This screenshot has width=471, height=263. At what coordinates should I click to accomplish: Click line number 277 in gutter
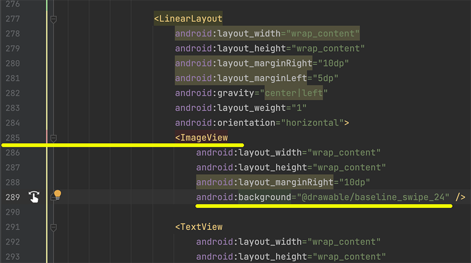(x=13, y=19)
